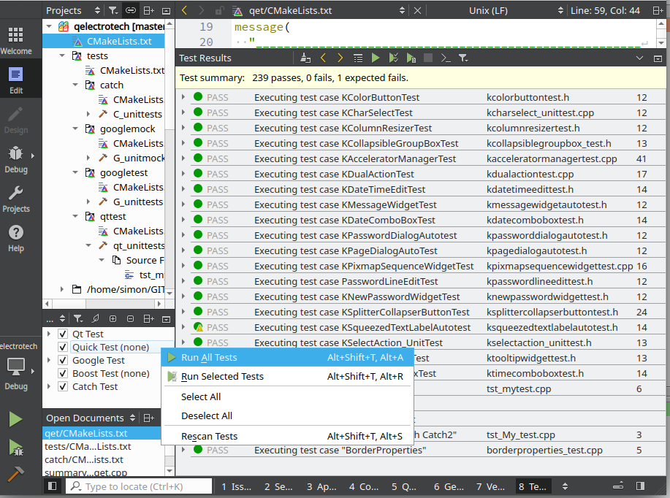This screenshot has height=498, width=670.
Task: Toggle synchronize-with-editor link icon in Projects pane
Action: tap(131, 11)
